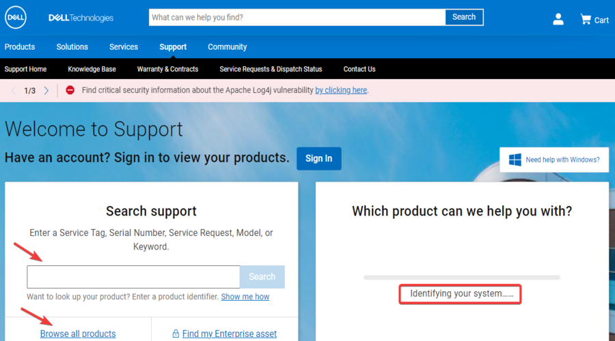The height and width of the screenshot is (341, 615).
Task: Open the Products menu
Action: 20,47
